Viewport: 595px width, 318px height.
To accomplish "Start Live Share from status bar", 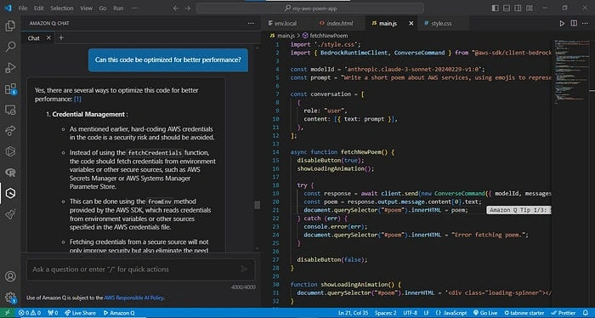I will [80, 313].
